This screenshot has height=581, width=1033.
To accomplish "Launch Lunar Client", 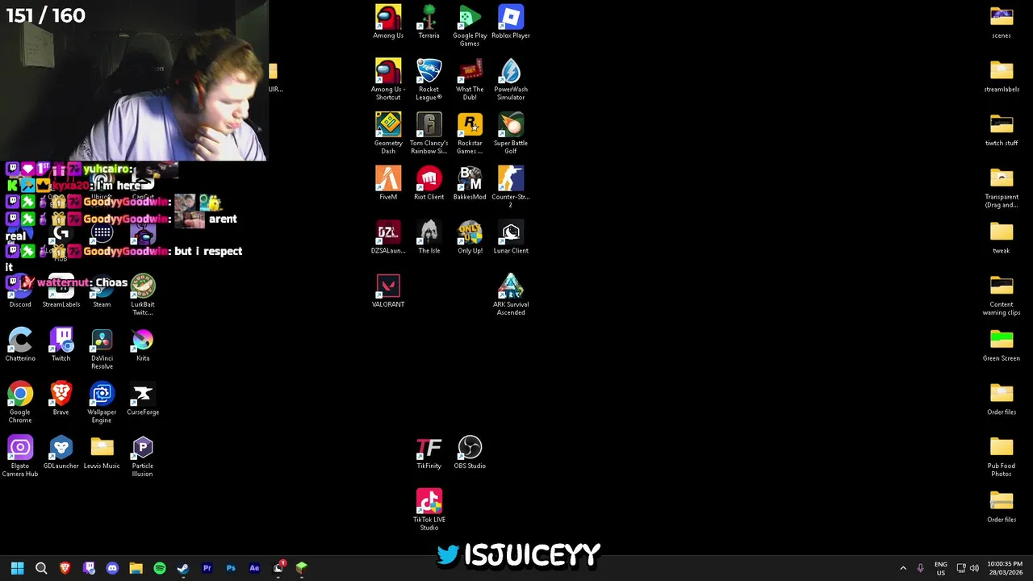I will pos(511,237).
